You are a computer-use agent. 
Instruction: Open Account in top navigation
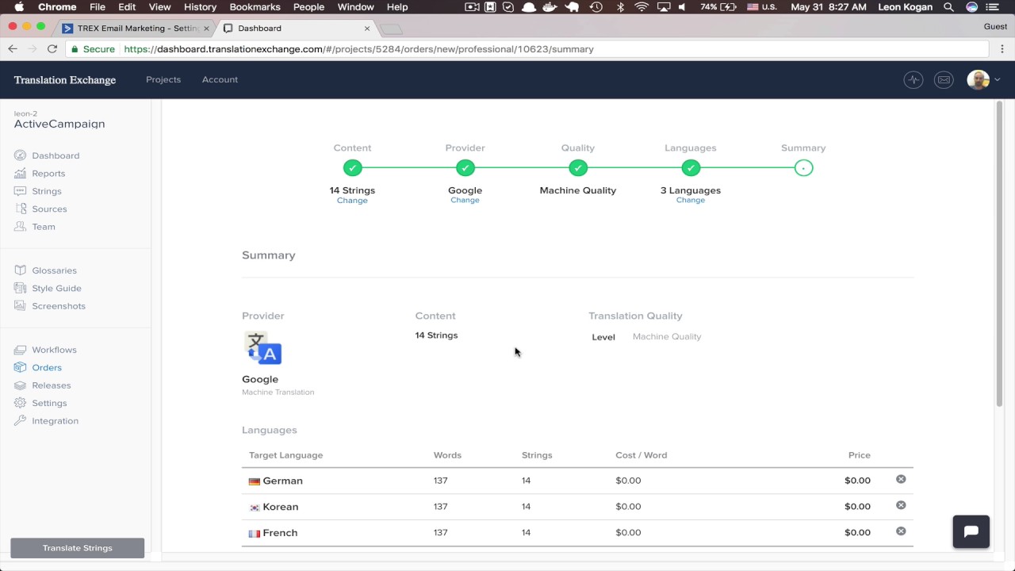coord(220,79)
